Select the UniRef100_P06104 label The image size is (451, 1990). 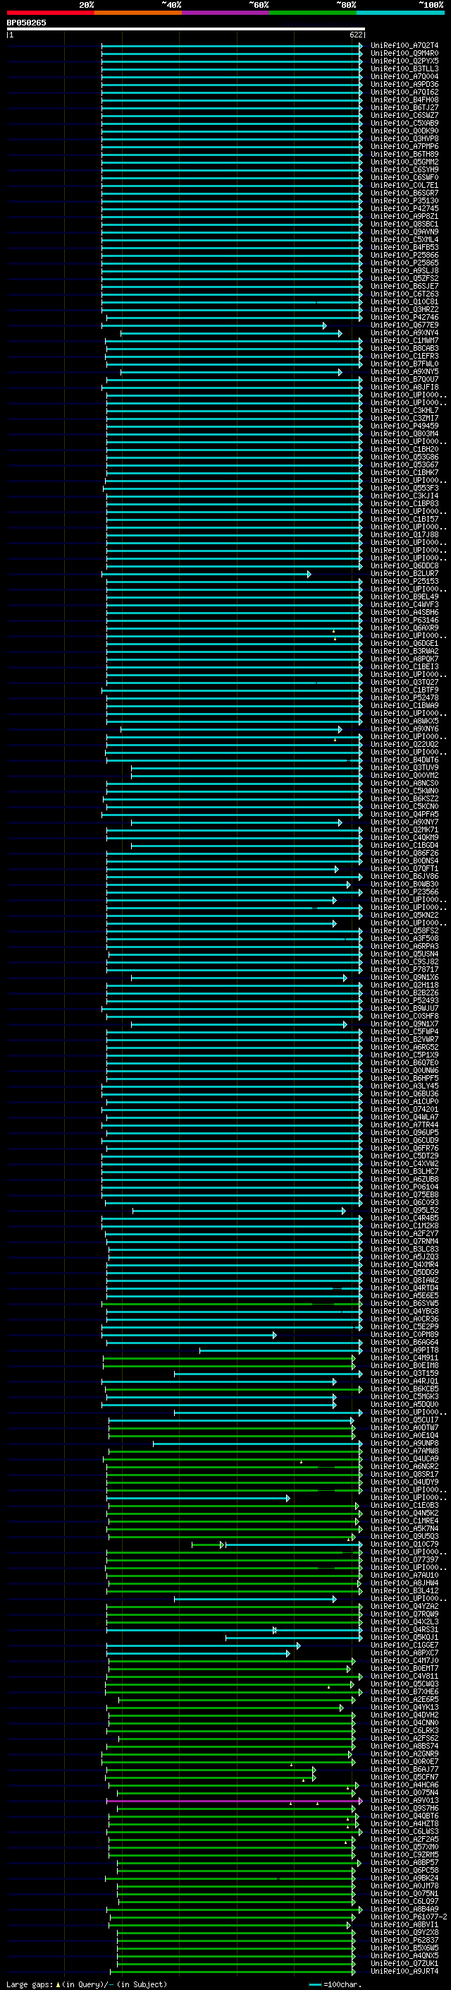click(404, 1187)
